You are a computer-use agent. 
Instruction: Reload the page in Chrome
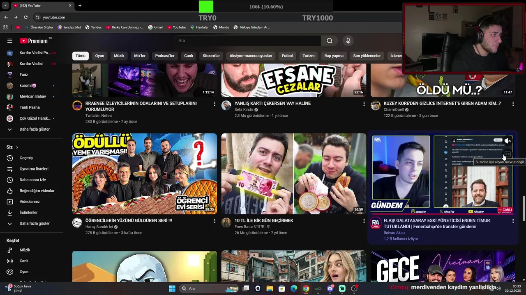(x=25, y=17)
